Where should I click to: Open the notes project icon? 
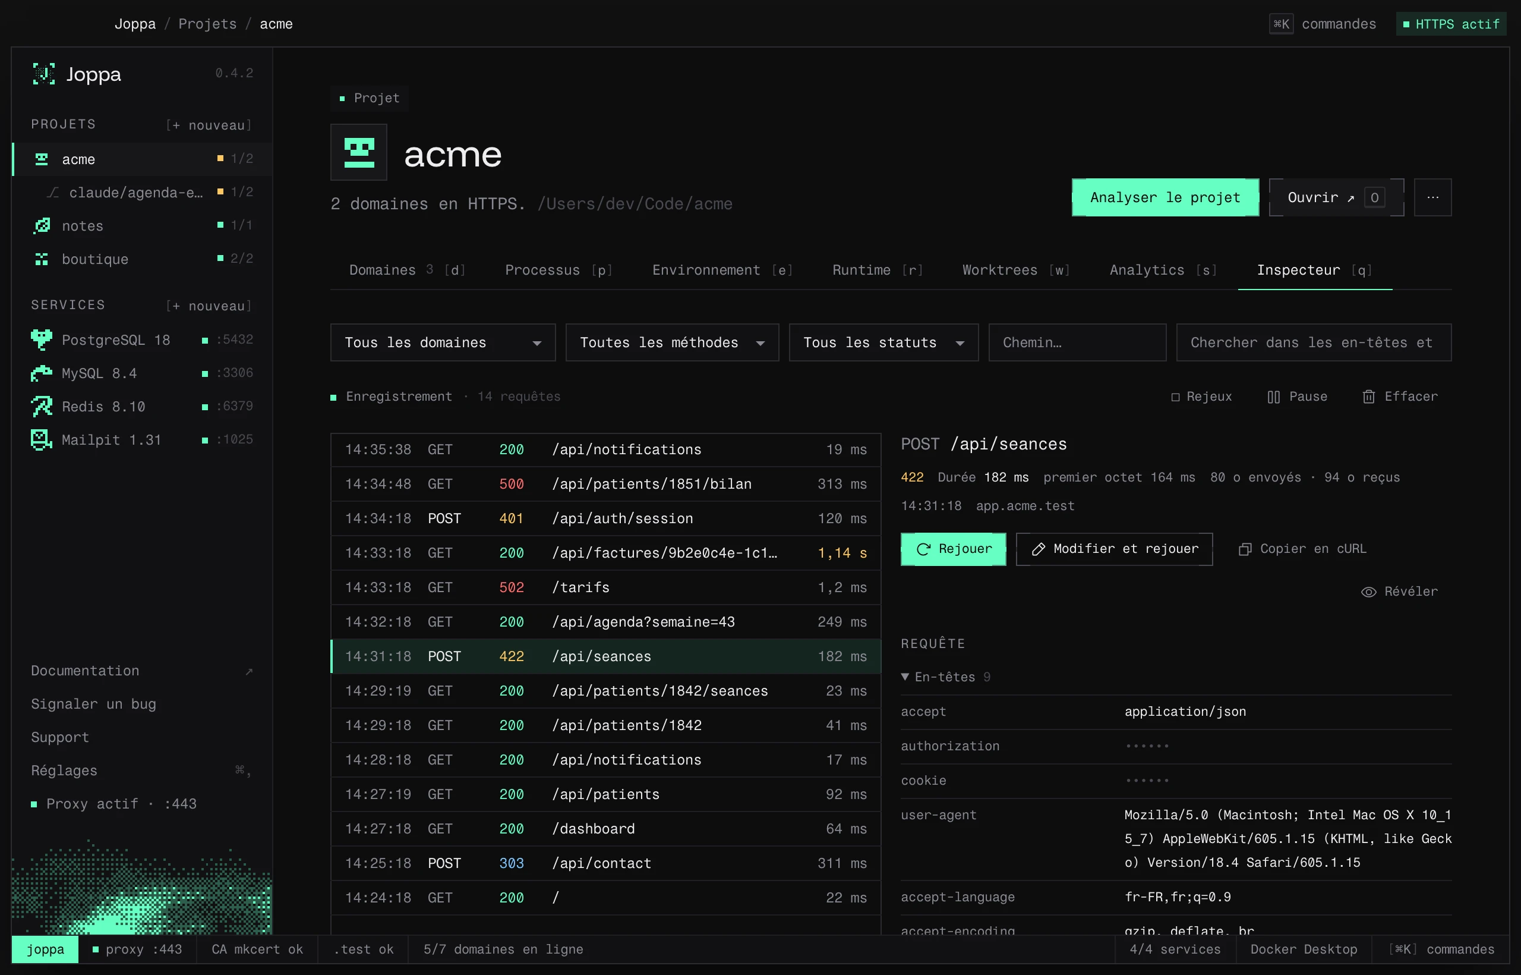(x=42, y=225)
